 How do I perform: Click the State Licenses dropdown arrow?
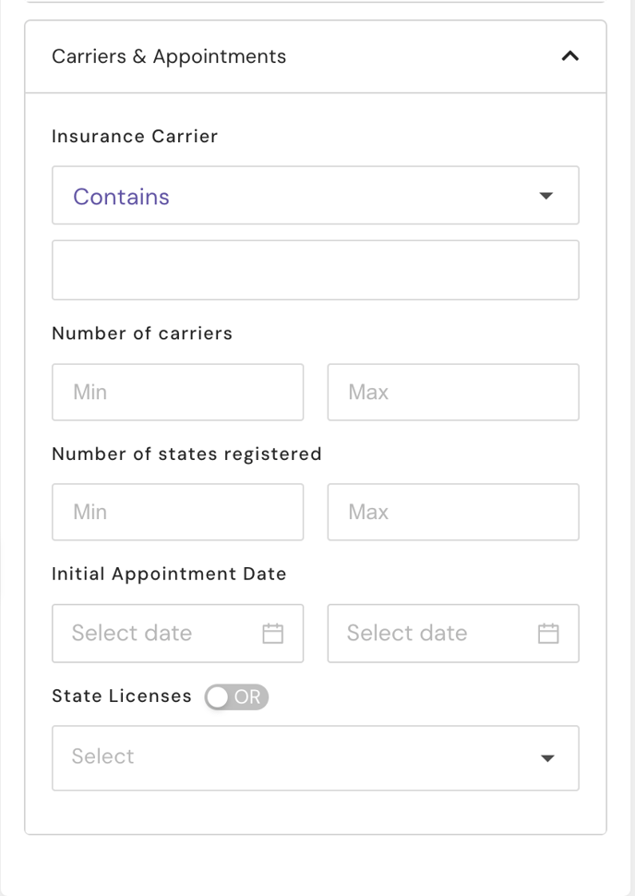click(547, 758)
